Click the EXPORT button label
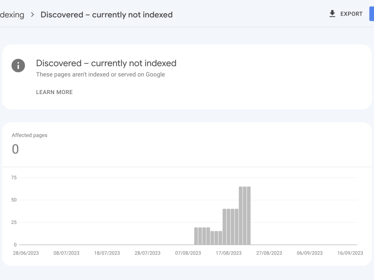374x280 pixels. pyautogui.click(x=351, y=14)
